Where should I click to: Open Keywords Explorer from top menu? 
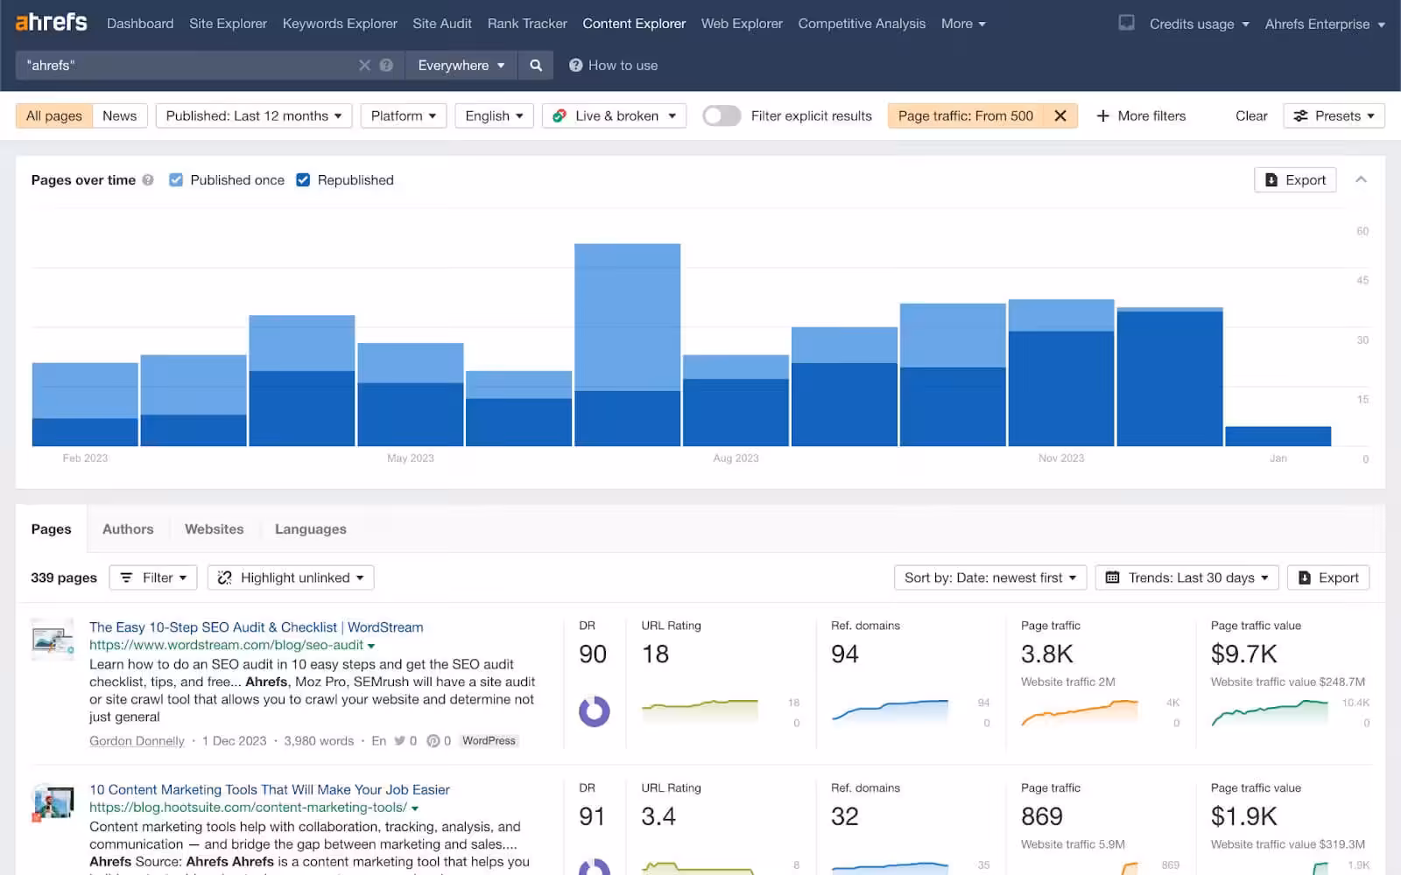(340, 24)
